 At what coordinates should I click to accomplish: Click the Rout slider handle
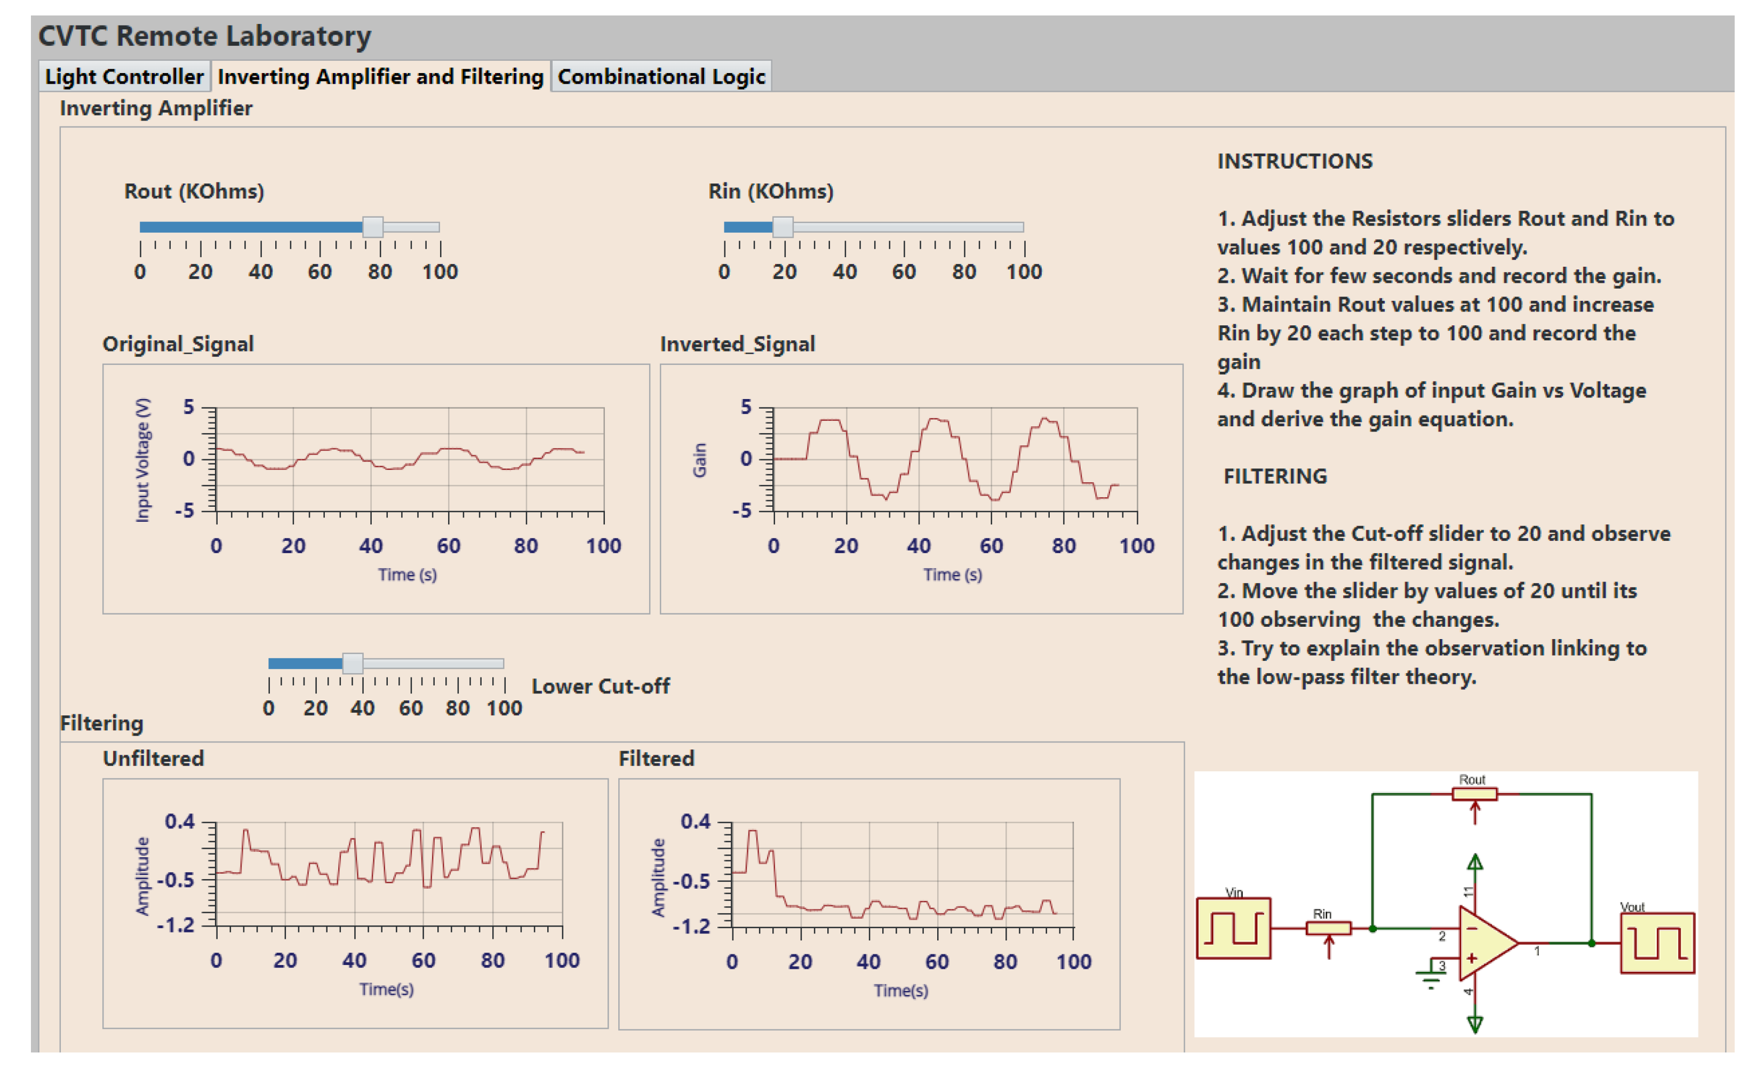pos(373,227)
